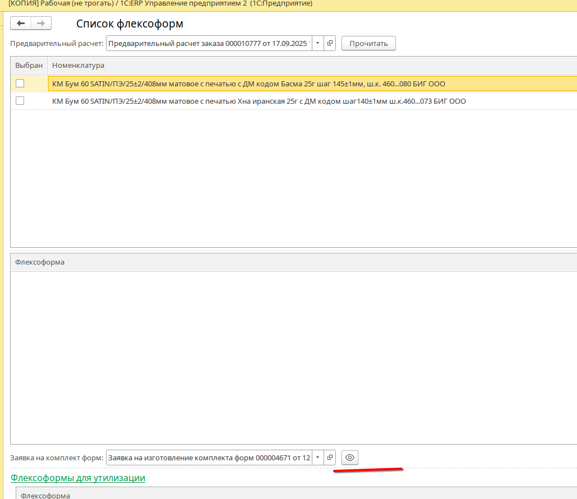
Task: Expand the Предварительный расчет dropdown list
Action: (x=317, y=43)
